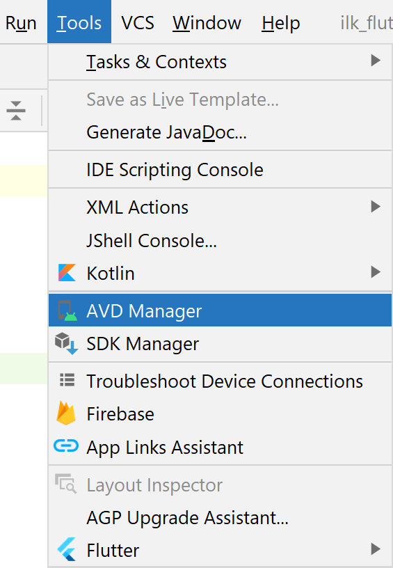Click the AVD Manager device icon

coord(67,311)
